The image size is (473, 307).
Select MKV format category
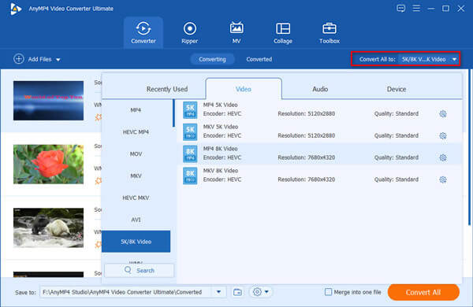coord(136,176)
